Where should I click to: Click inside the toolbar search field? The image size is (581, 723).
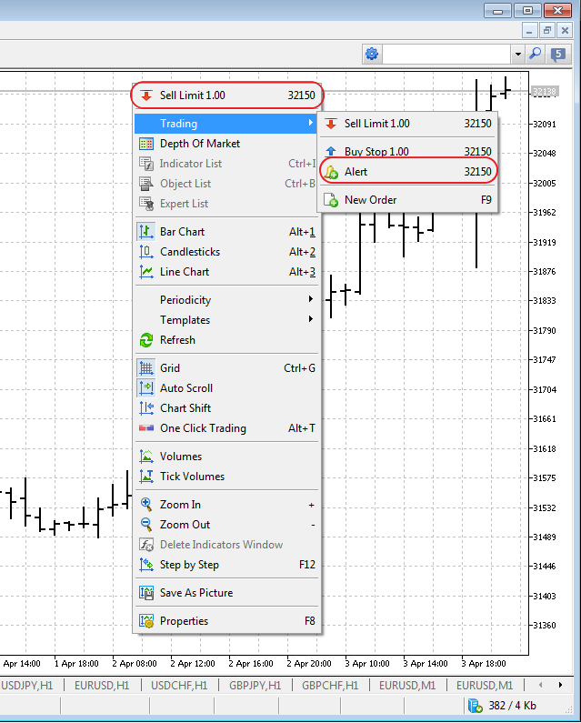tap(446, 54)
